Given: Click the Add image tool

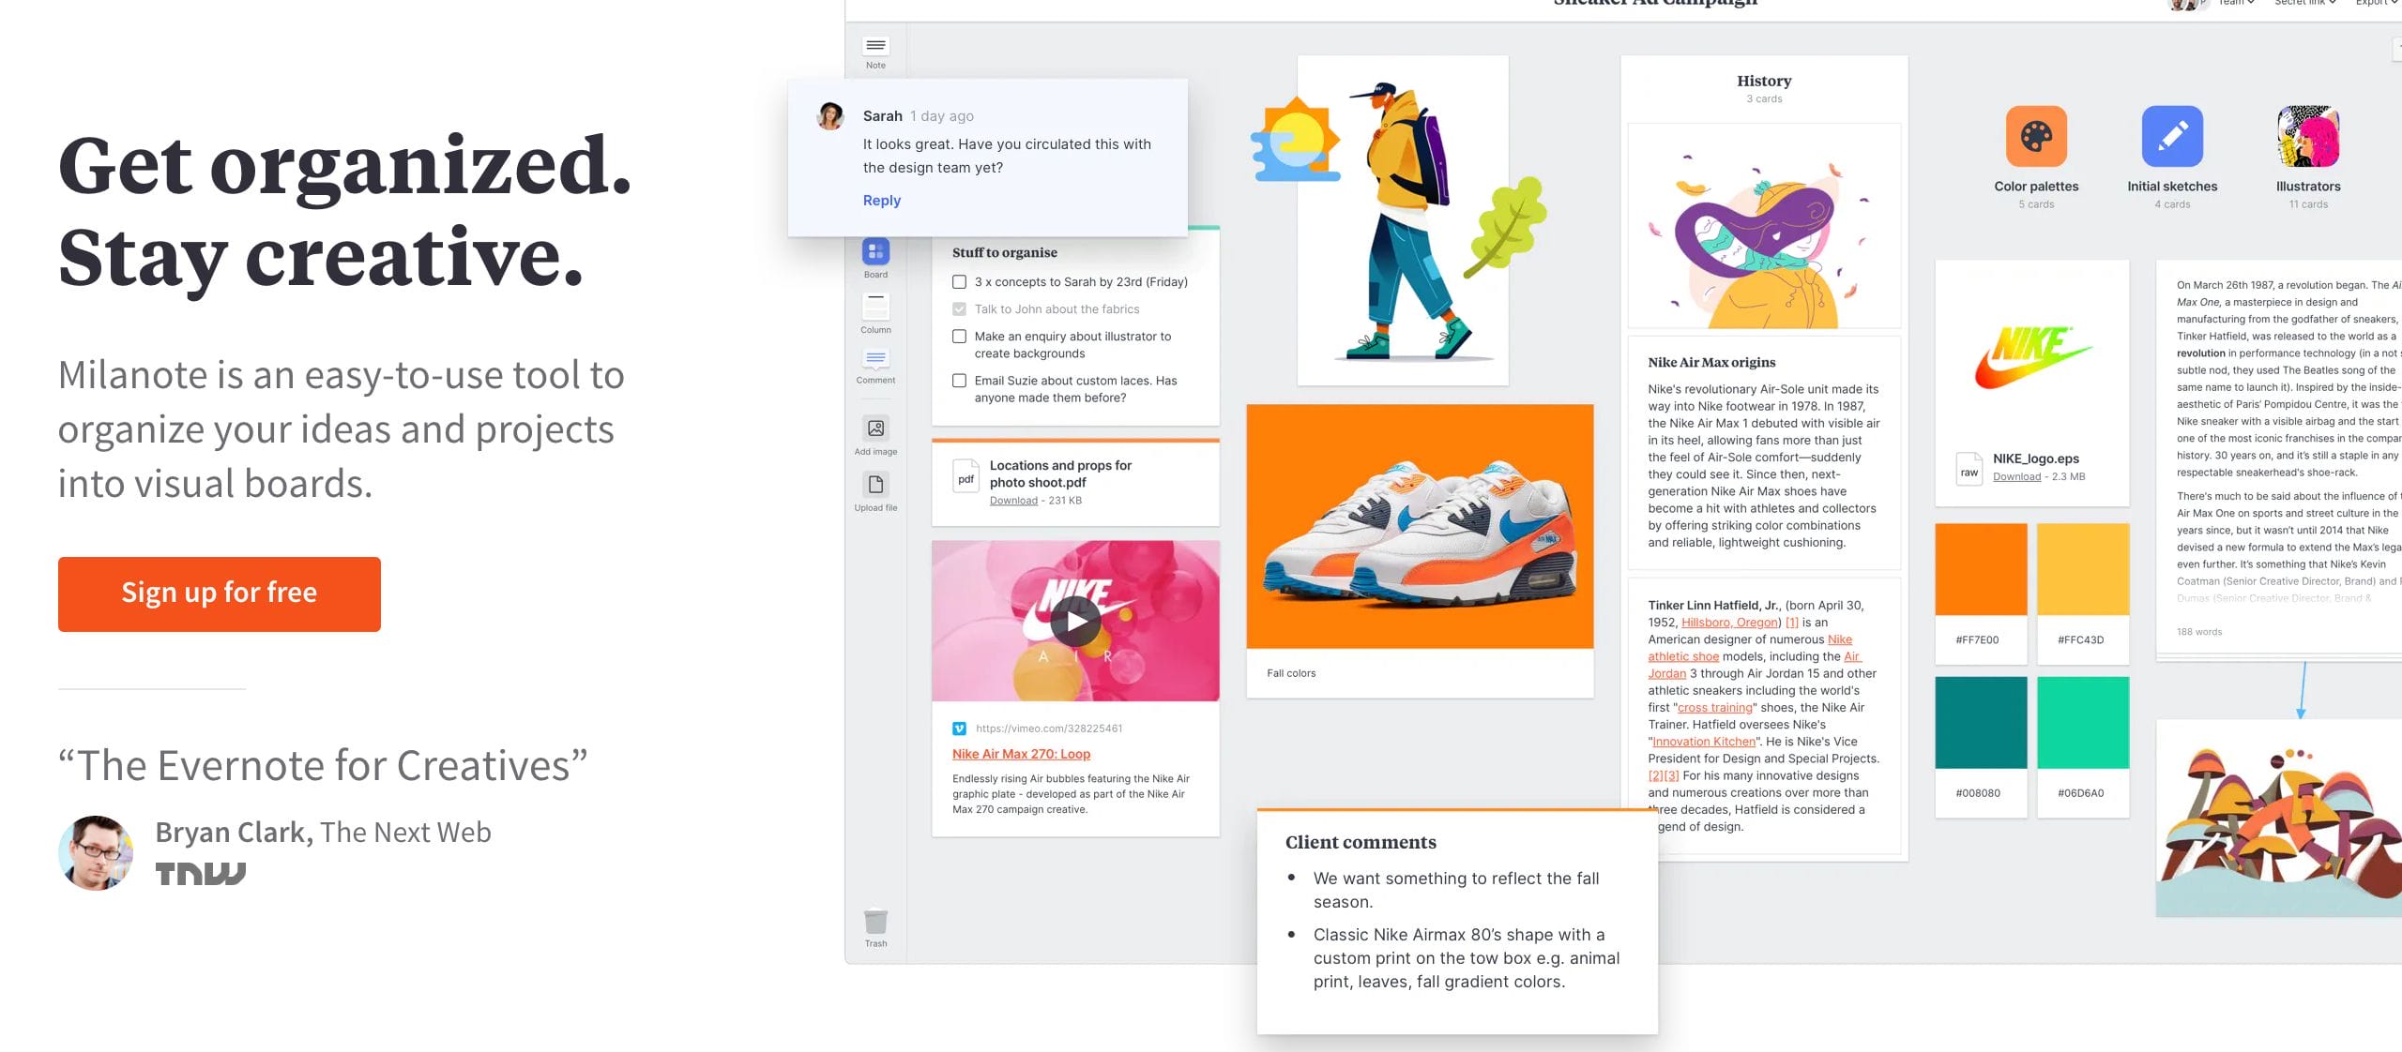Looking at the screenshot, I should [x=875, y=428].
